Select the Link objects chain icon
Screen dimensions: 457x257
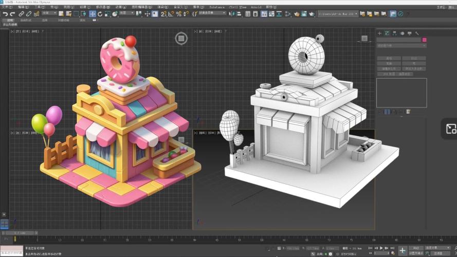[x=21, y=14]
